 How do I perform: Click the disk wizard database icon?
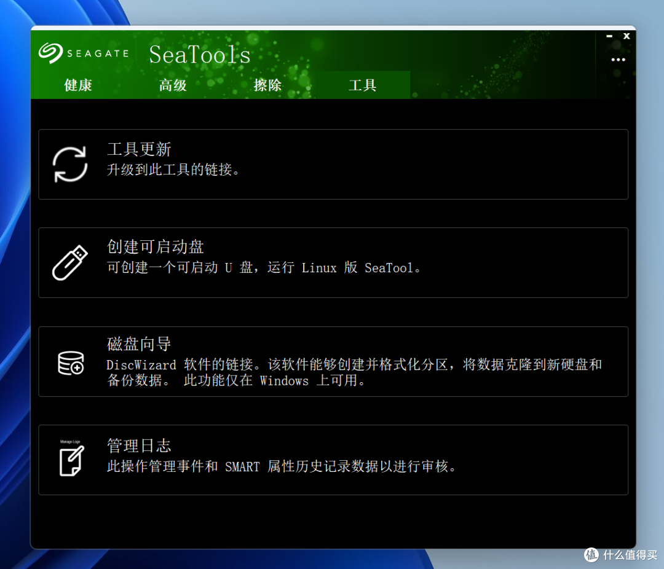(71, 363)
